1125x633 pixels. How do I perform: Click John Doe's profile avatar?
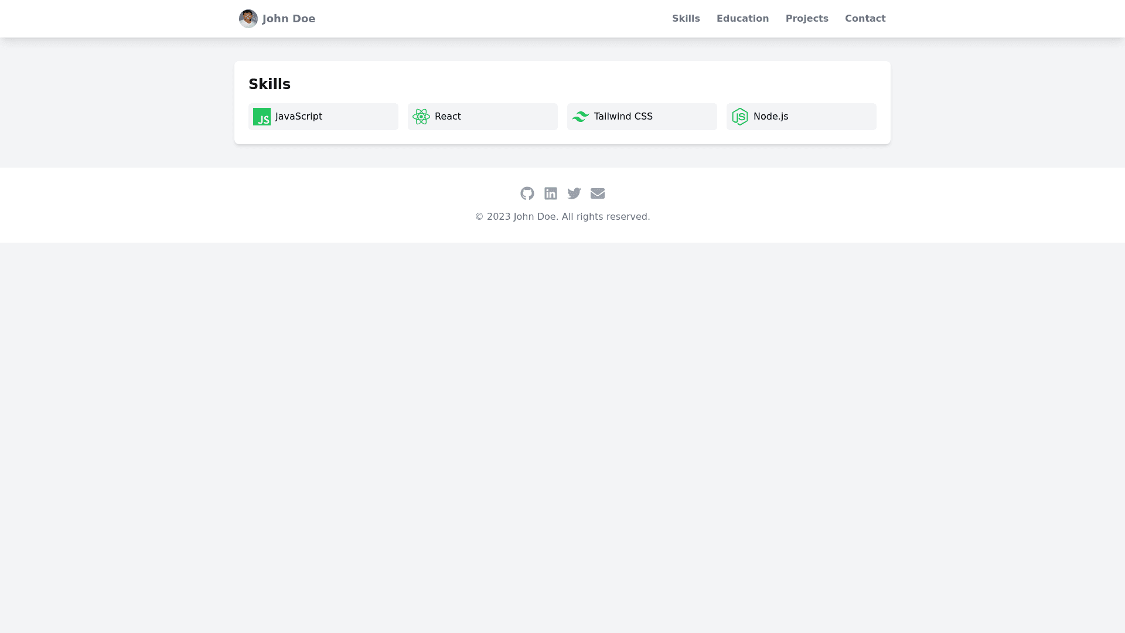point(248,19)
